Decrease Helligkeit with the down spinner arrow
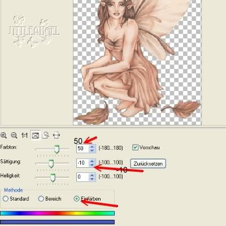The height and width of the screenshot is (226, 226). click(x=92, y=179)
